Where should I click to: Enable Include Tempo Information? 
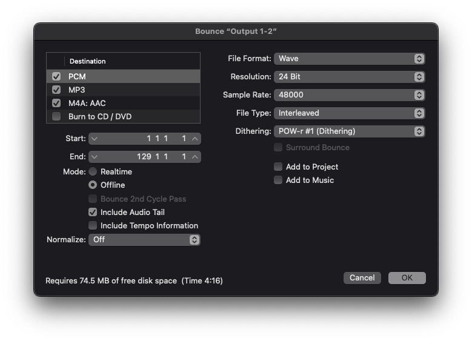tap(93, 226)
